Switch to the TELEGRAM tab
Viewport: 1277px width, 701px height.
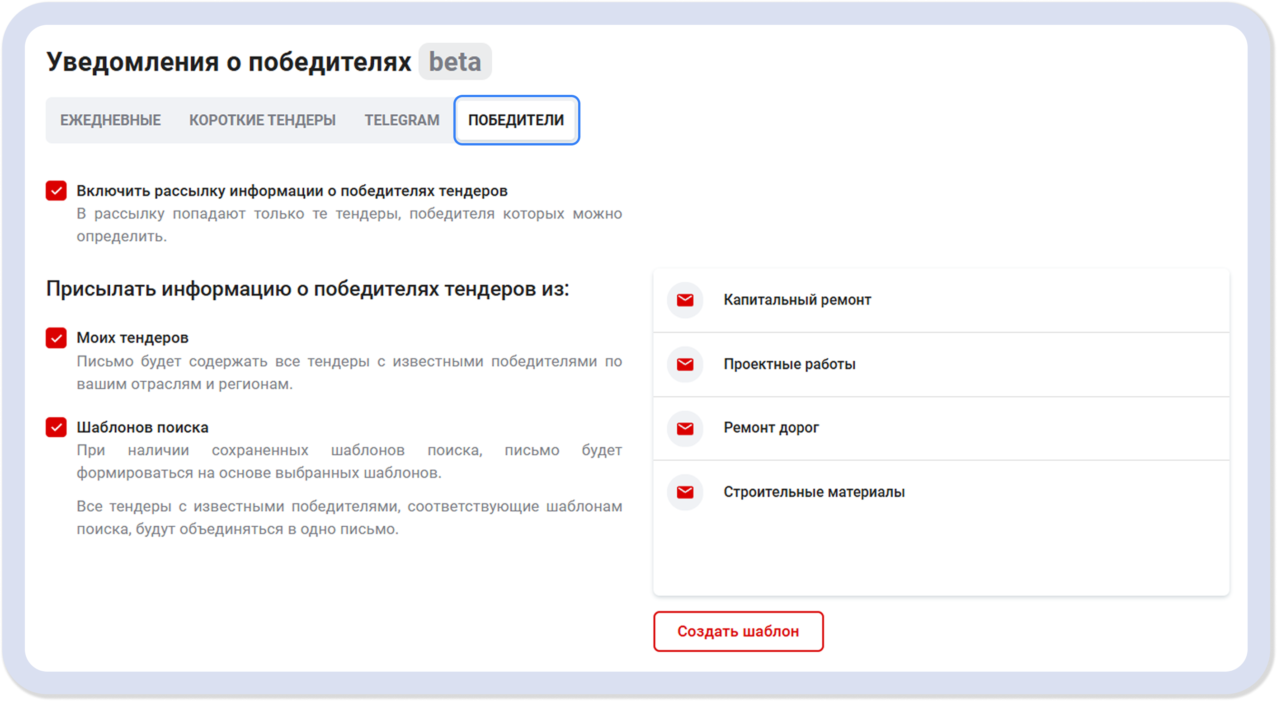point(401,120)
